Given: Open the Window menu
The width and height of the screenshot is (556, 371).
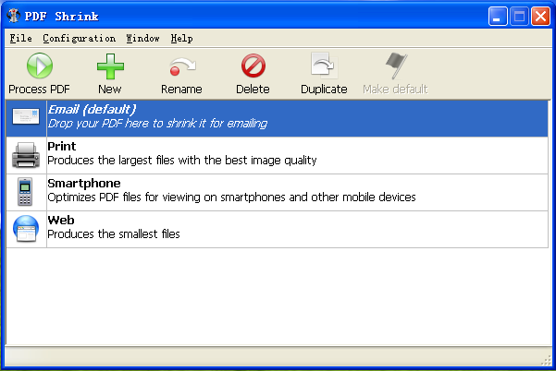Looking at the screenshot, I should click(x=142, y=38).
